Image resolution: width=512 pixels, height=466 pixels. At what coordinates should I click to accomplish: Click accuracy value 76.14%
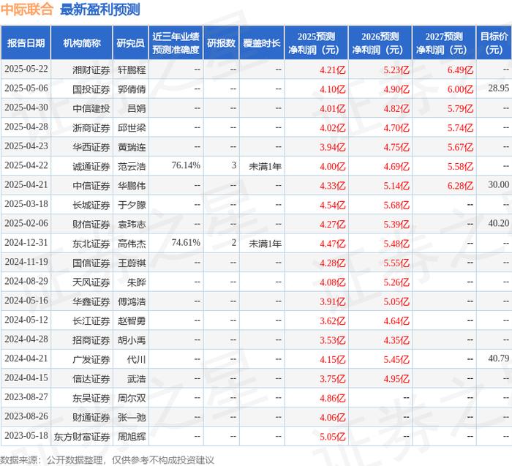pyautogui.click(x=186, y=165)
